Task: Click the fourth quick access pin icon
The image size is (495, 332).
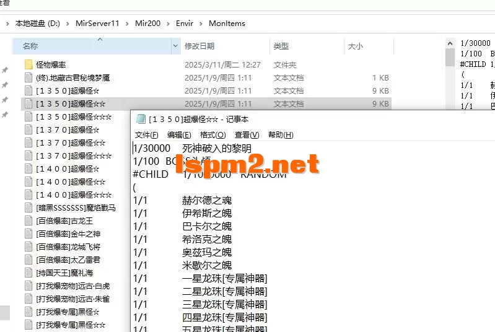Action: tap(5, 115)
